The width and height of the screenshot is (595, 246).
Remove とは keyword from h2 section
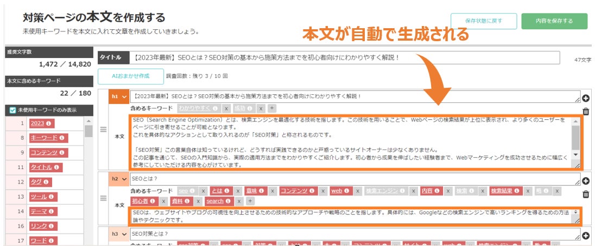point(238,191)
